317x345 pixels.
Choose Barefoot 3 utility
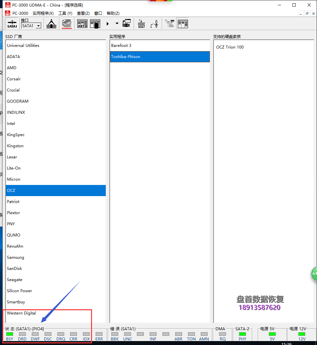[160, 46]
